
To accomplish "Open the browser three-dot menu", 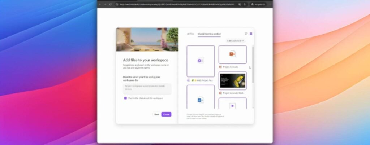I will pos(269,4).
